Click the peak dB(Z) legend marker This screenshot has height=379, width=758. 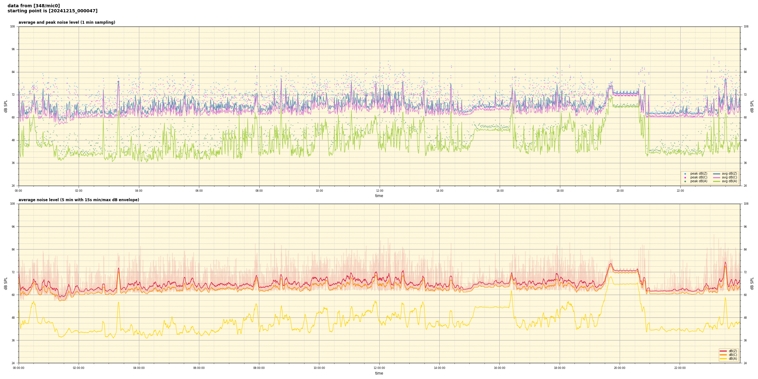pos(685,174)
